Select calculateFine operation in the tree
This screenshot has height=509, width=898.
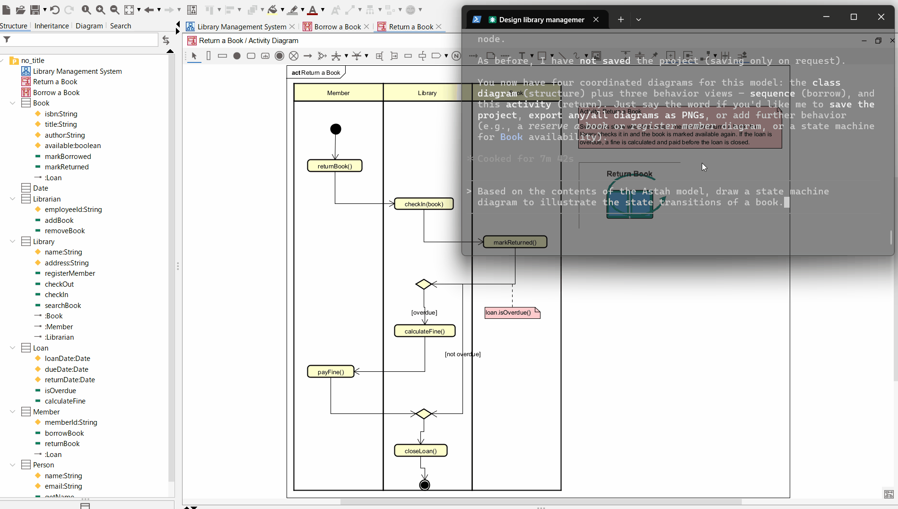65,401
